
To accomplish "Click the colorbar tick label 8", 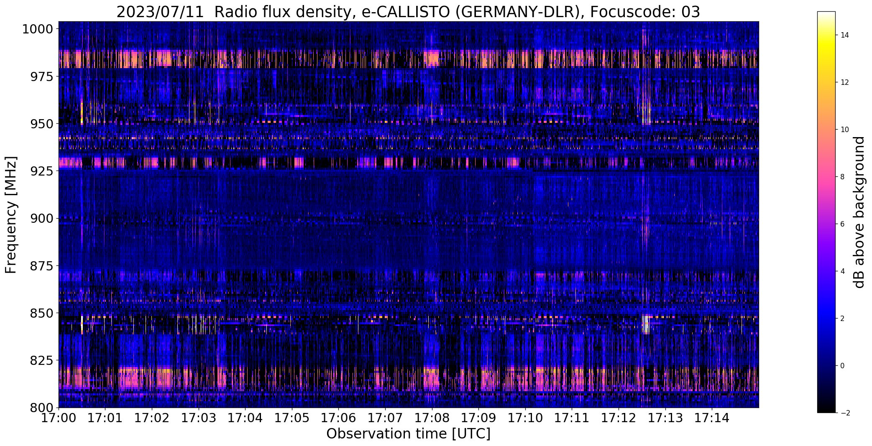I will (843, 177).
